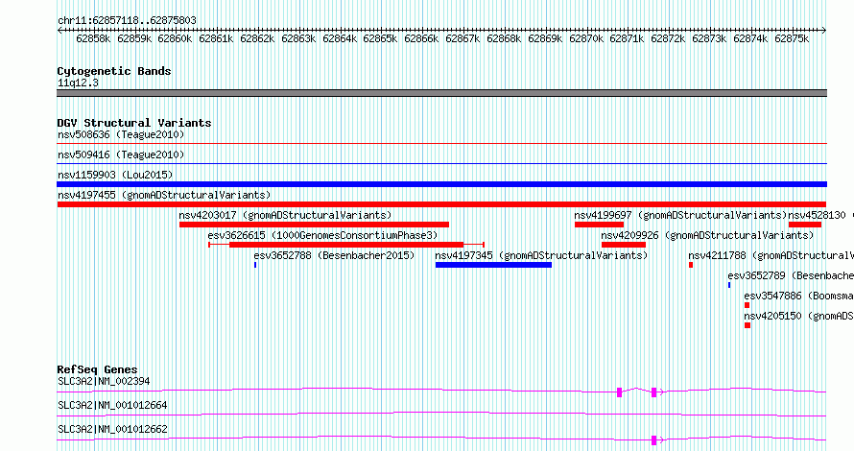The height and width of the screenshot is (451, 854).
Task: Click nsv508636 (Teague2010) label
Action: point(121,134)
